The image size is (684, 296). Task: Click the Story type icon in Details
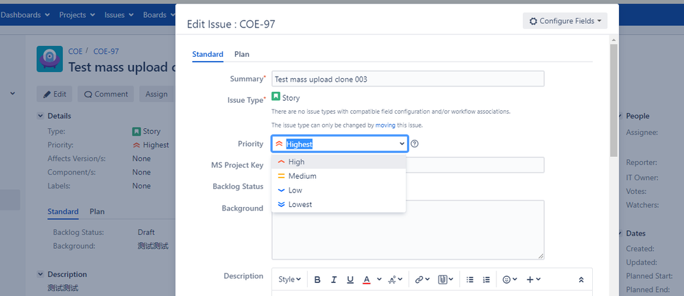136,132
